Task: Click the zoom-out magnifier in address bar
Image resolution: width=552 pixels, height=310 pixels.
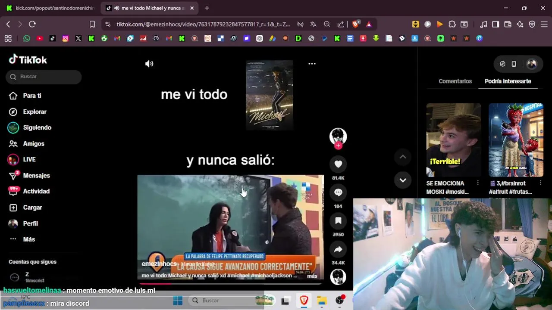Action: point(327,24)
